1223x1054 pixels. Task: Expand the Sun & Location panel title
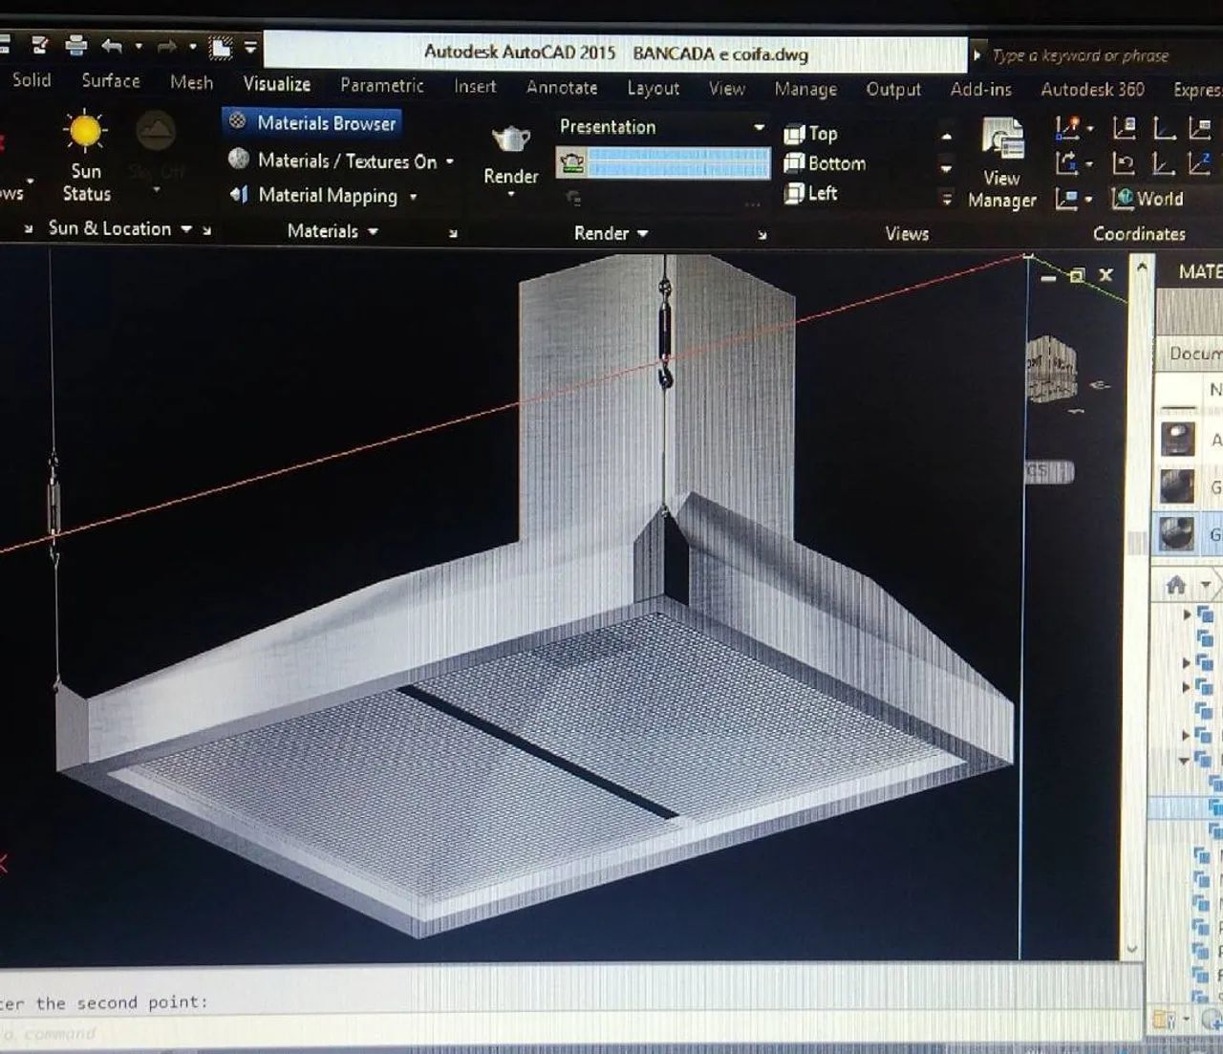(x=119, y=228)
